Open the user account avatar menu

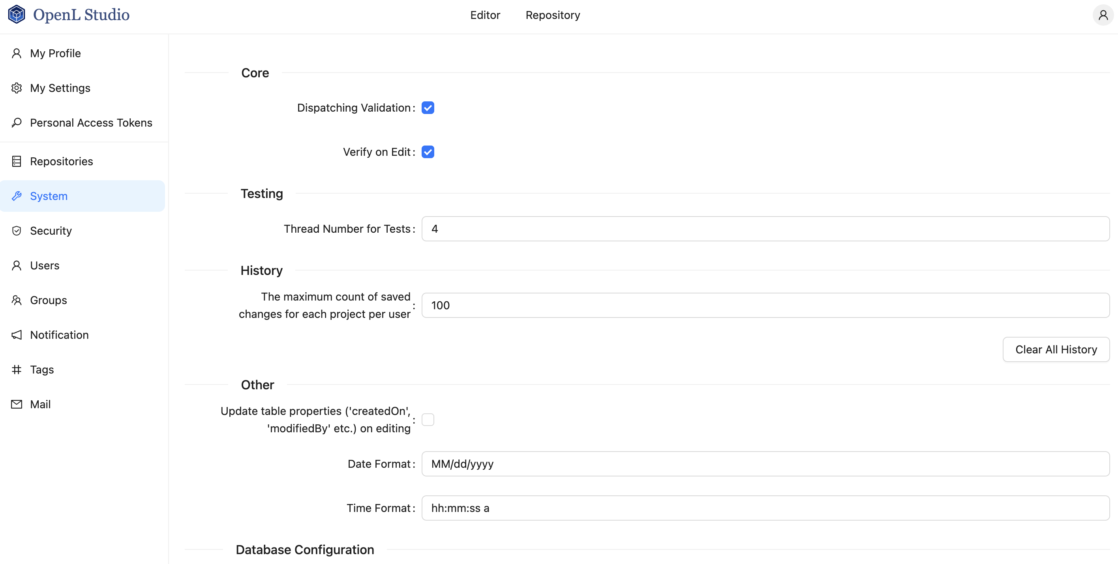point(1102,16)
